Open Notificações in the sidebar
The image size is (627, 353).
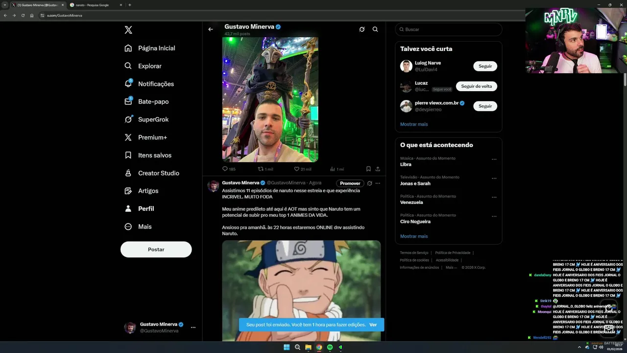tap(149, 84)
